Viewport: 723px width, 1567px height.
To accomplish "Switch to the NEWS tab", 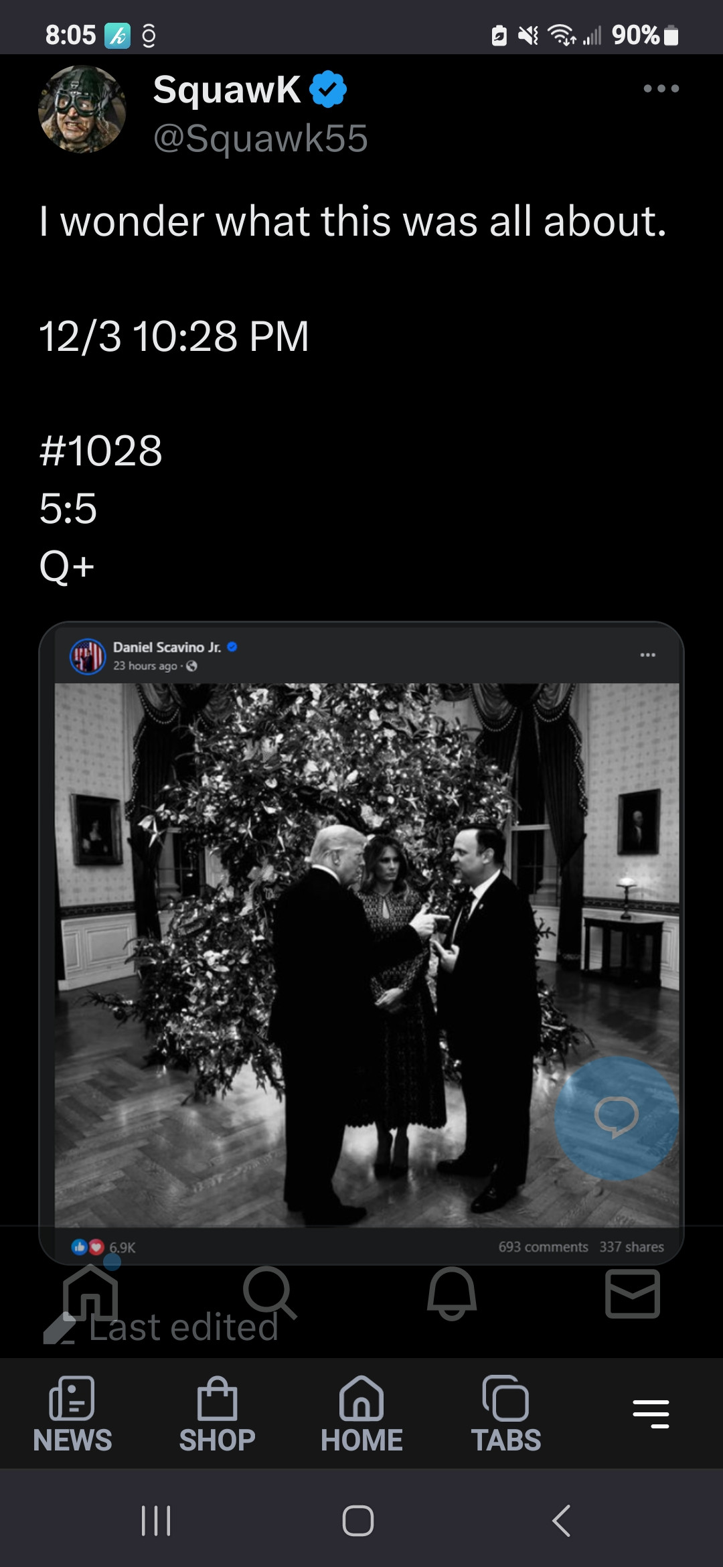I will pos(72,1414).
